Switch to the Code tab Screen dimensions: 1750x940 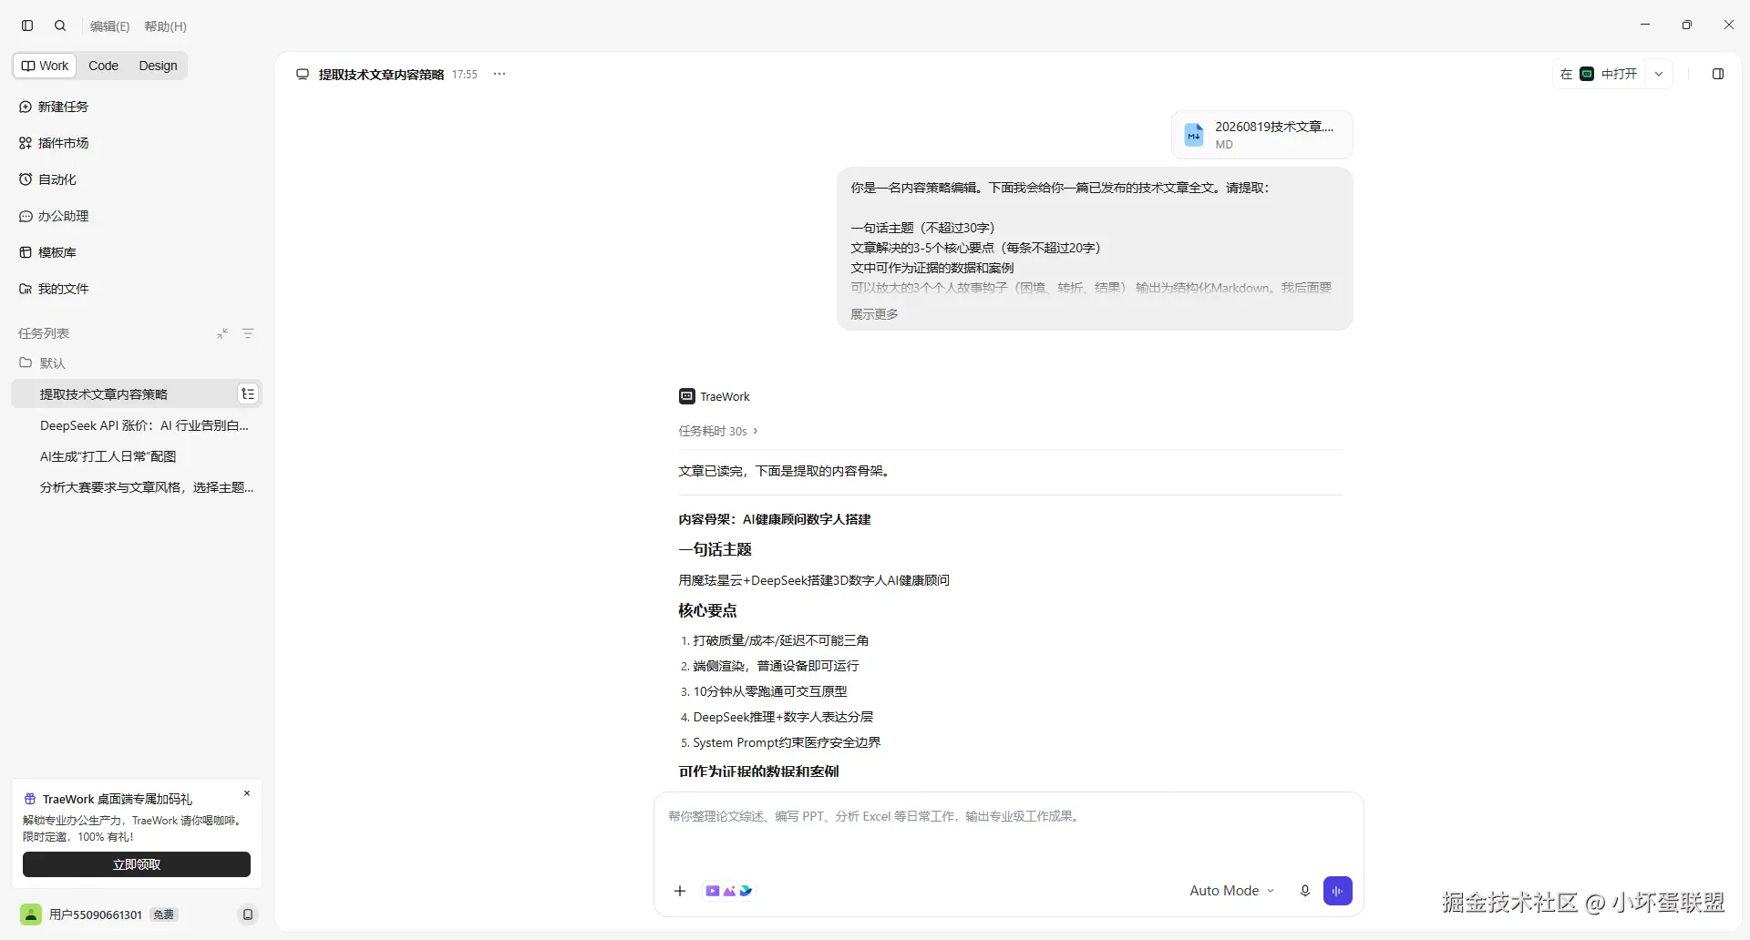(x=103, y=66)
